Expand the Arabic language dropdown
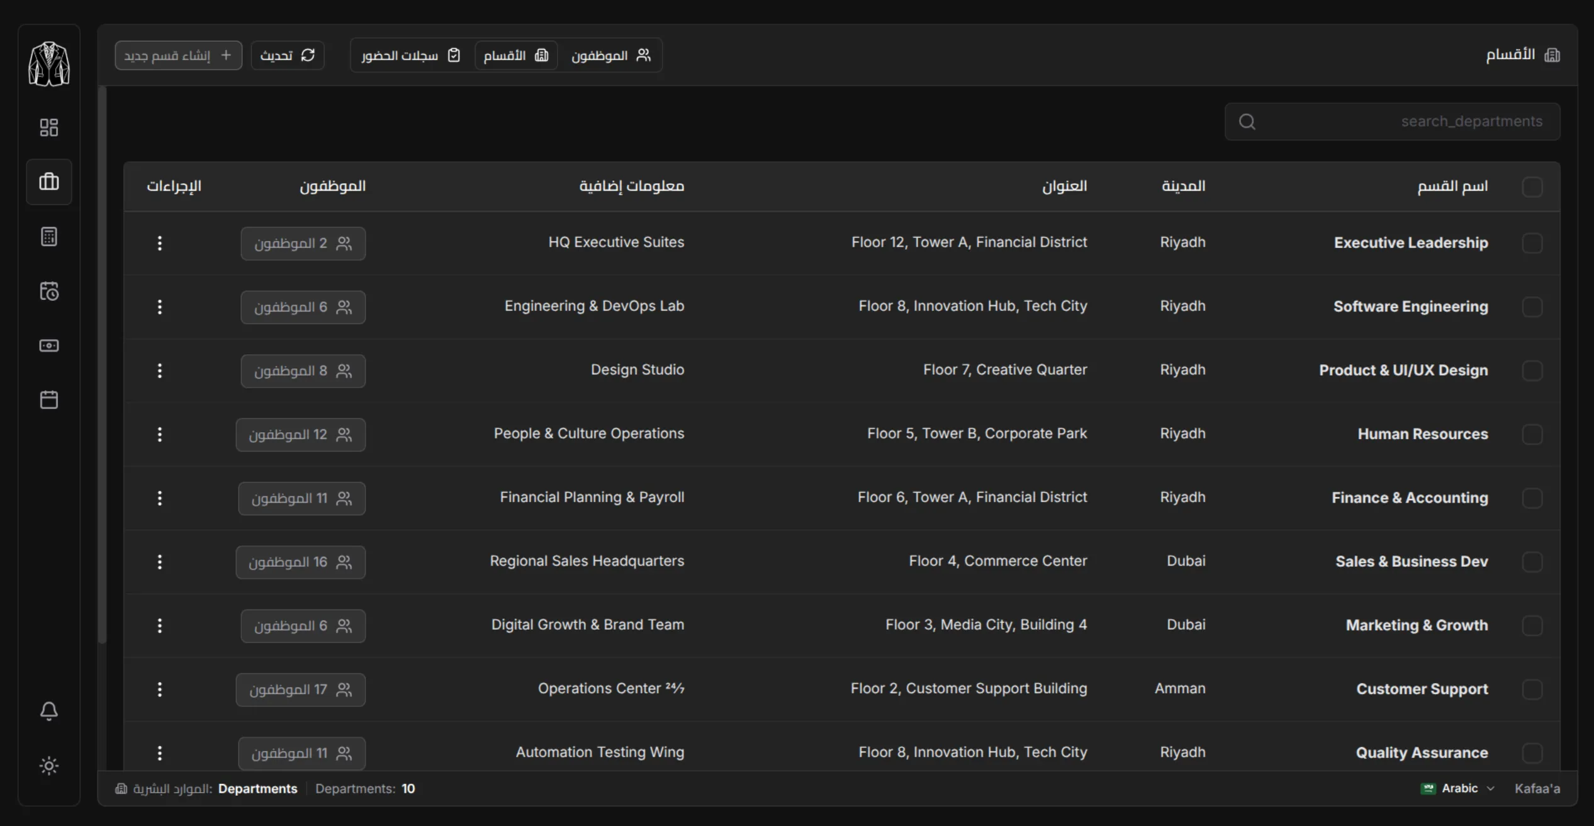 coord(1457,788)
